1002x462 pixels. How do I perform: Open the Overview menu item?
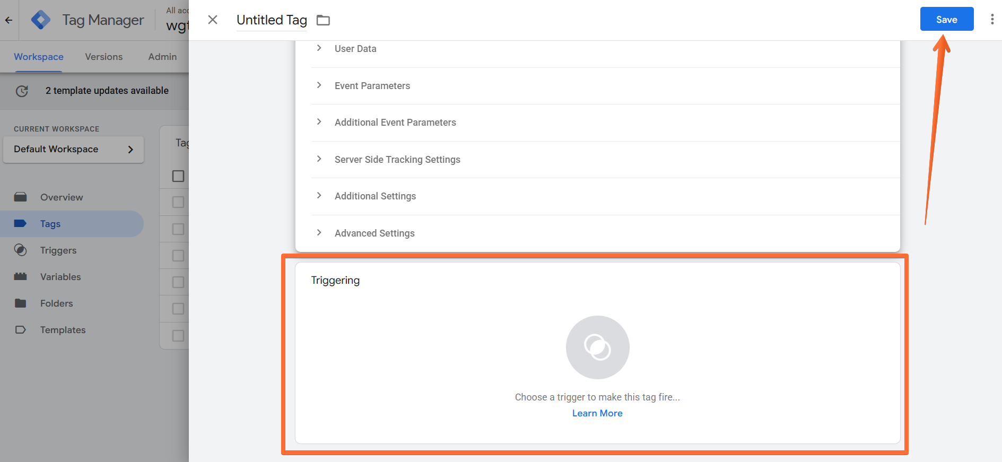pyautogui.click(x=62, y=197)
